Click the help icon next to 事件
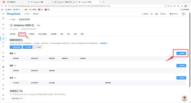Image resolution: width=191 pixels, height=103 pixels. (x=15, y=66)
